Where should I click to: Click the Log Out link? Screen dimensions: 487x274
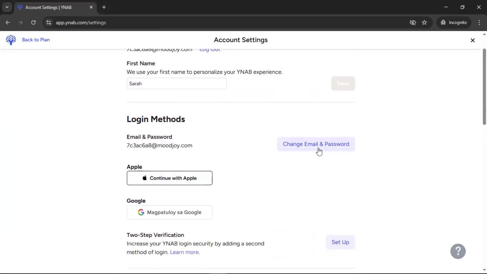click(210, 49)
